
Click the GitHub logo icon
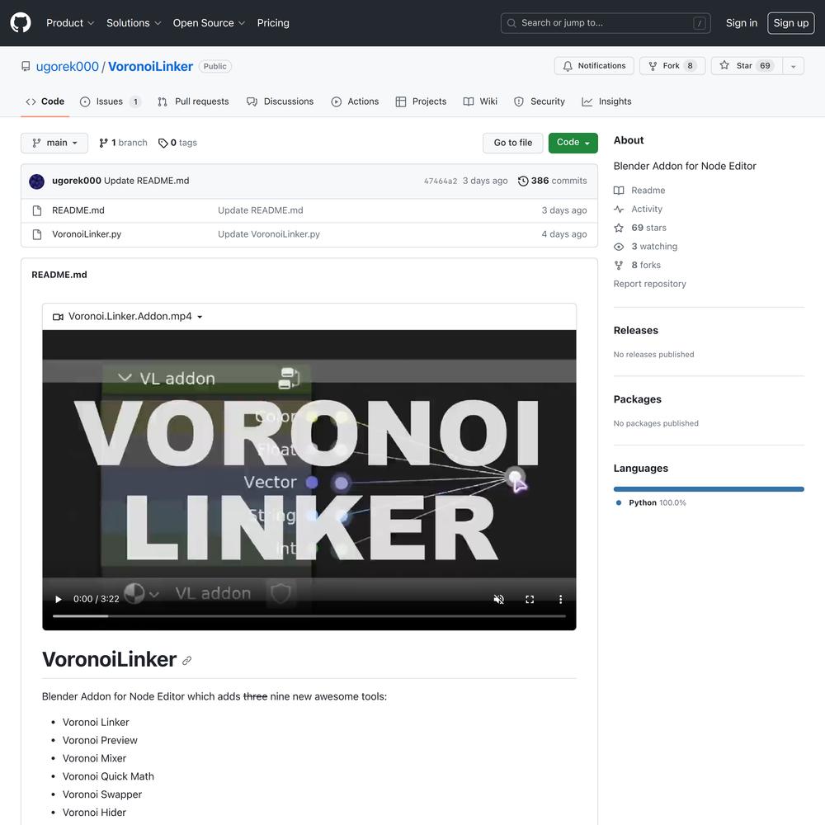[21, 23]
